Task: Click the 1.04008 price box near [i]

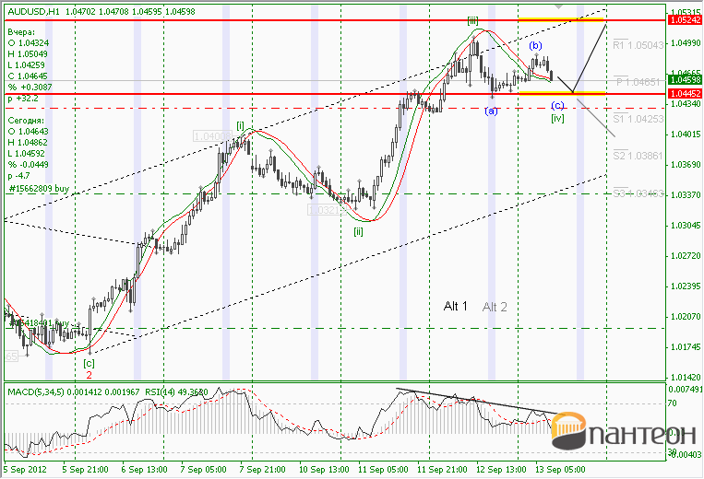Action: pyautogui.click(x=212, y=135)
